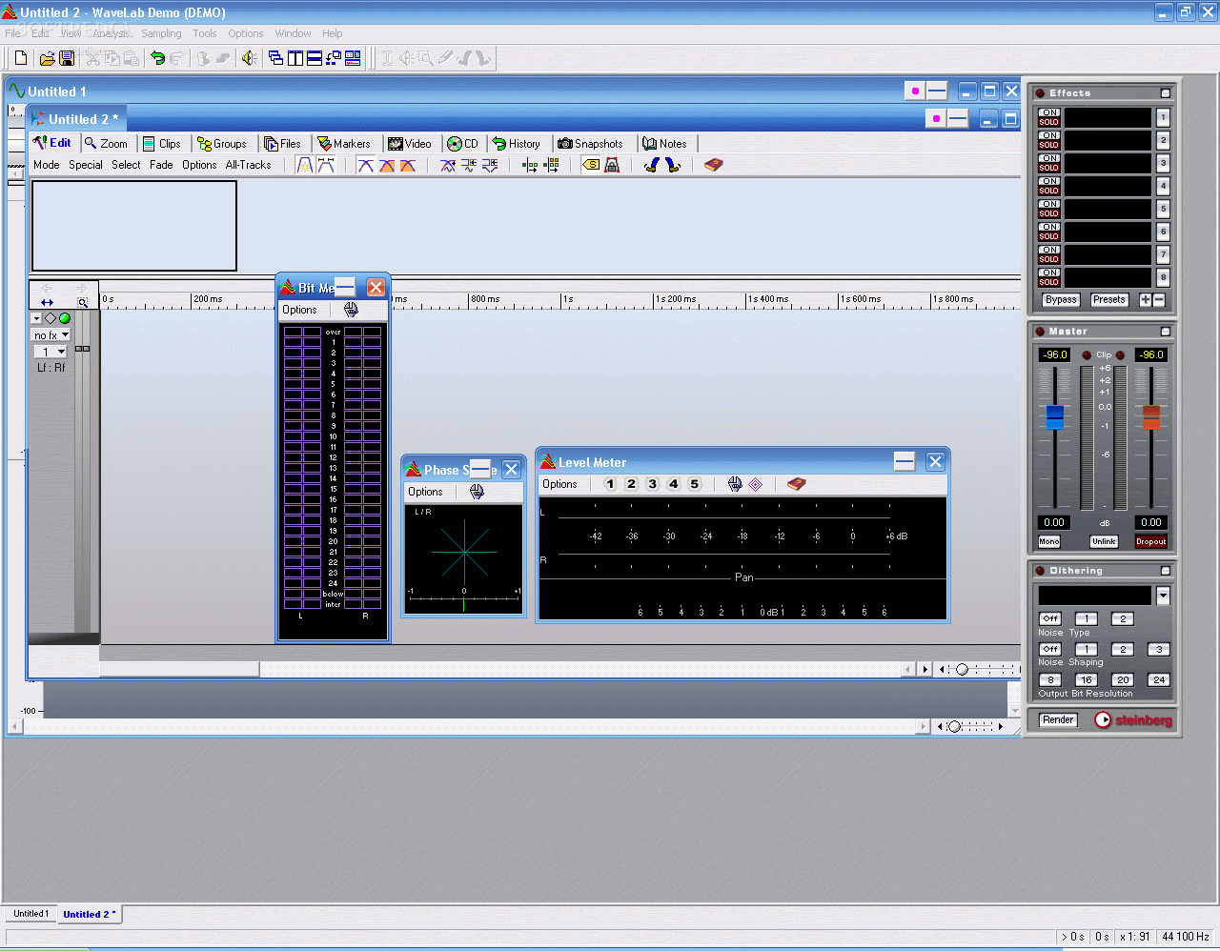Select 24 Output Bit Resolution

(x=1159, y=679)
